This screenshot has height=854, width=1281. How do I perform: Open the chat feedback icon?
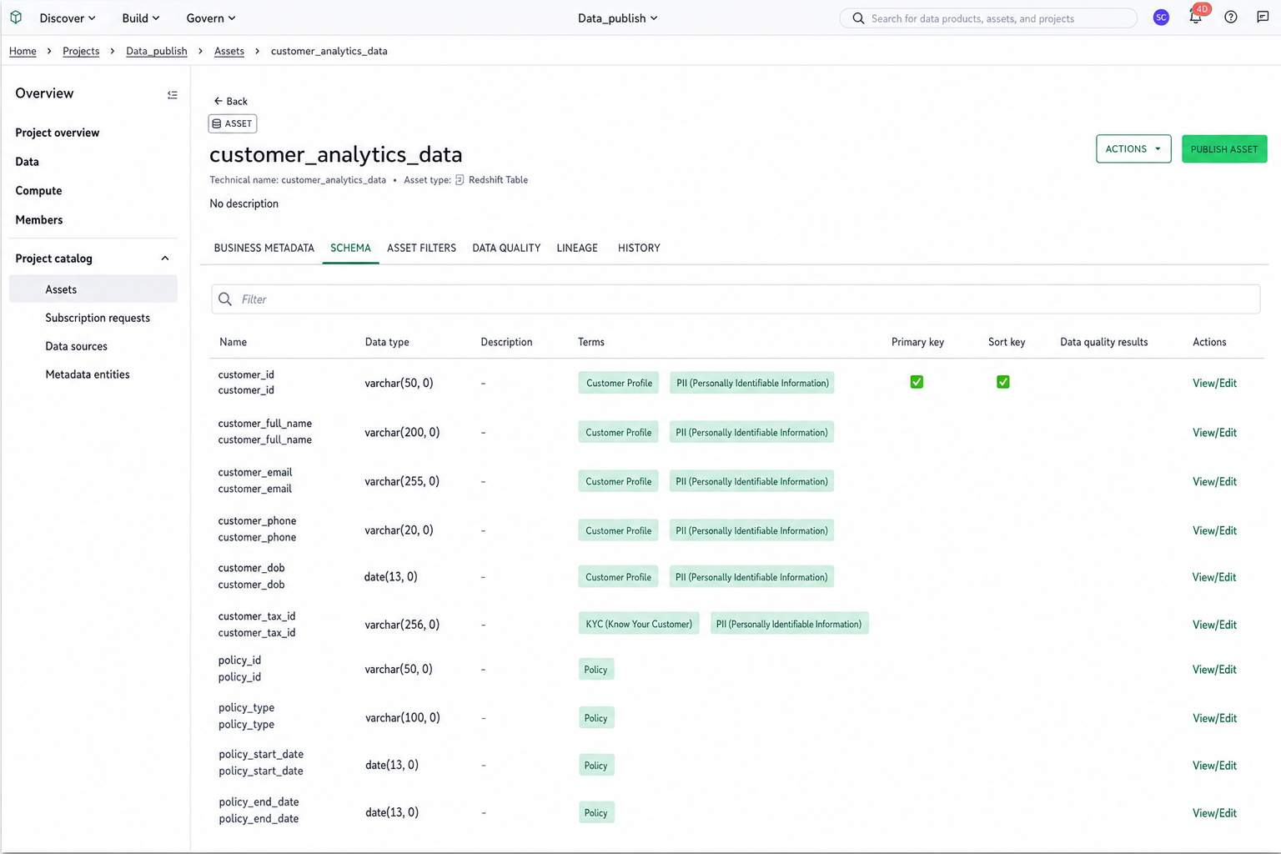coord(1263,18)
